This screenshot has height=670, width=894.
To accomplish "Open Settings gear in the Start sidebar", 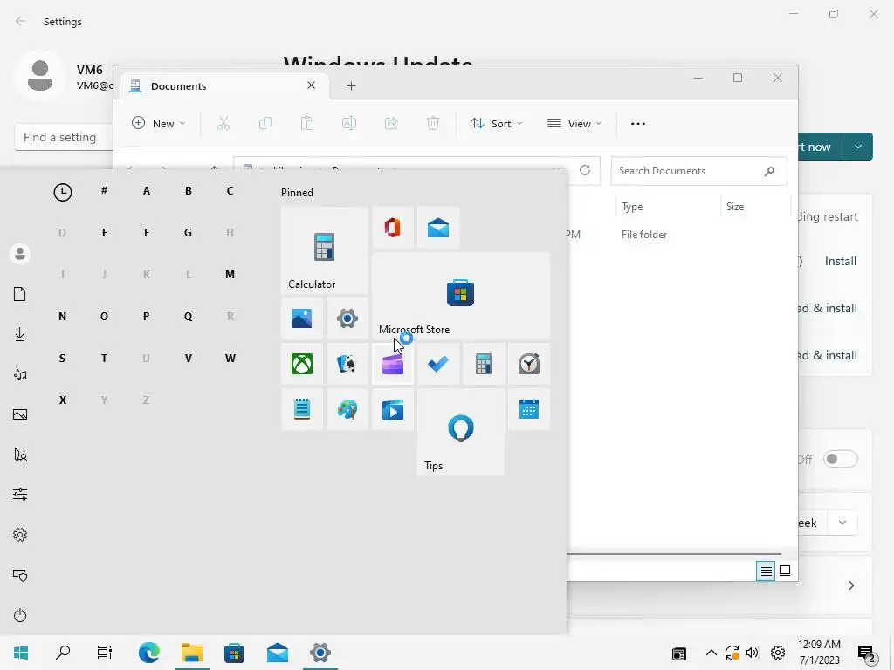I will pos(20,535).
